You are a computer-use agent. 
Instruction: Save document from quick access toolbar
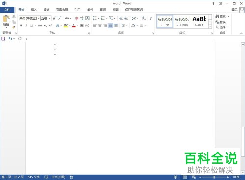click(3, 39)
